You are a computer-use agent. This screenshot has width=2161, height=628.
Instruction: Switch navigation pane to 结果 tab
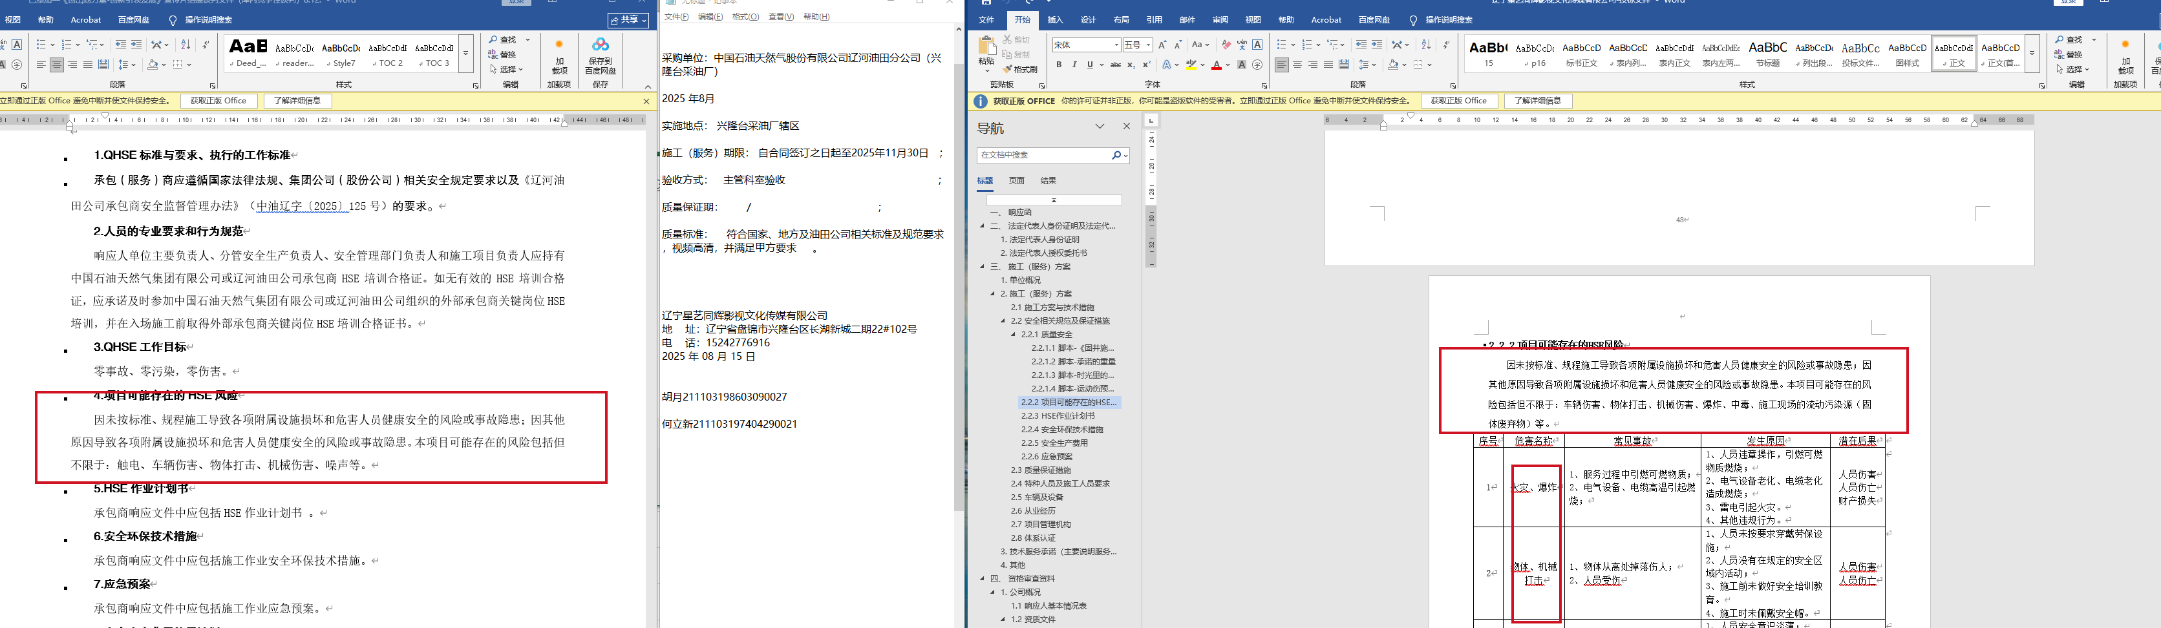point(1048,181)
